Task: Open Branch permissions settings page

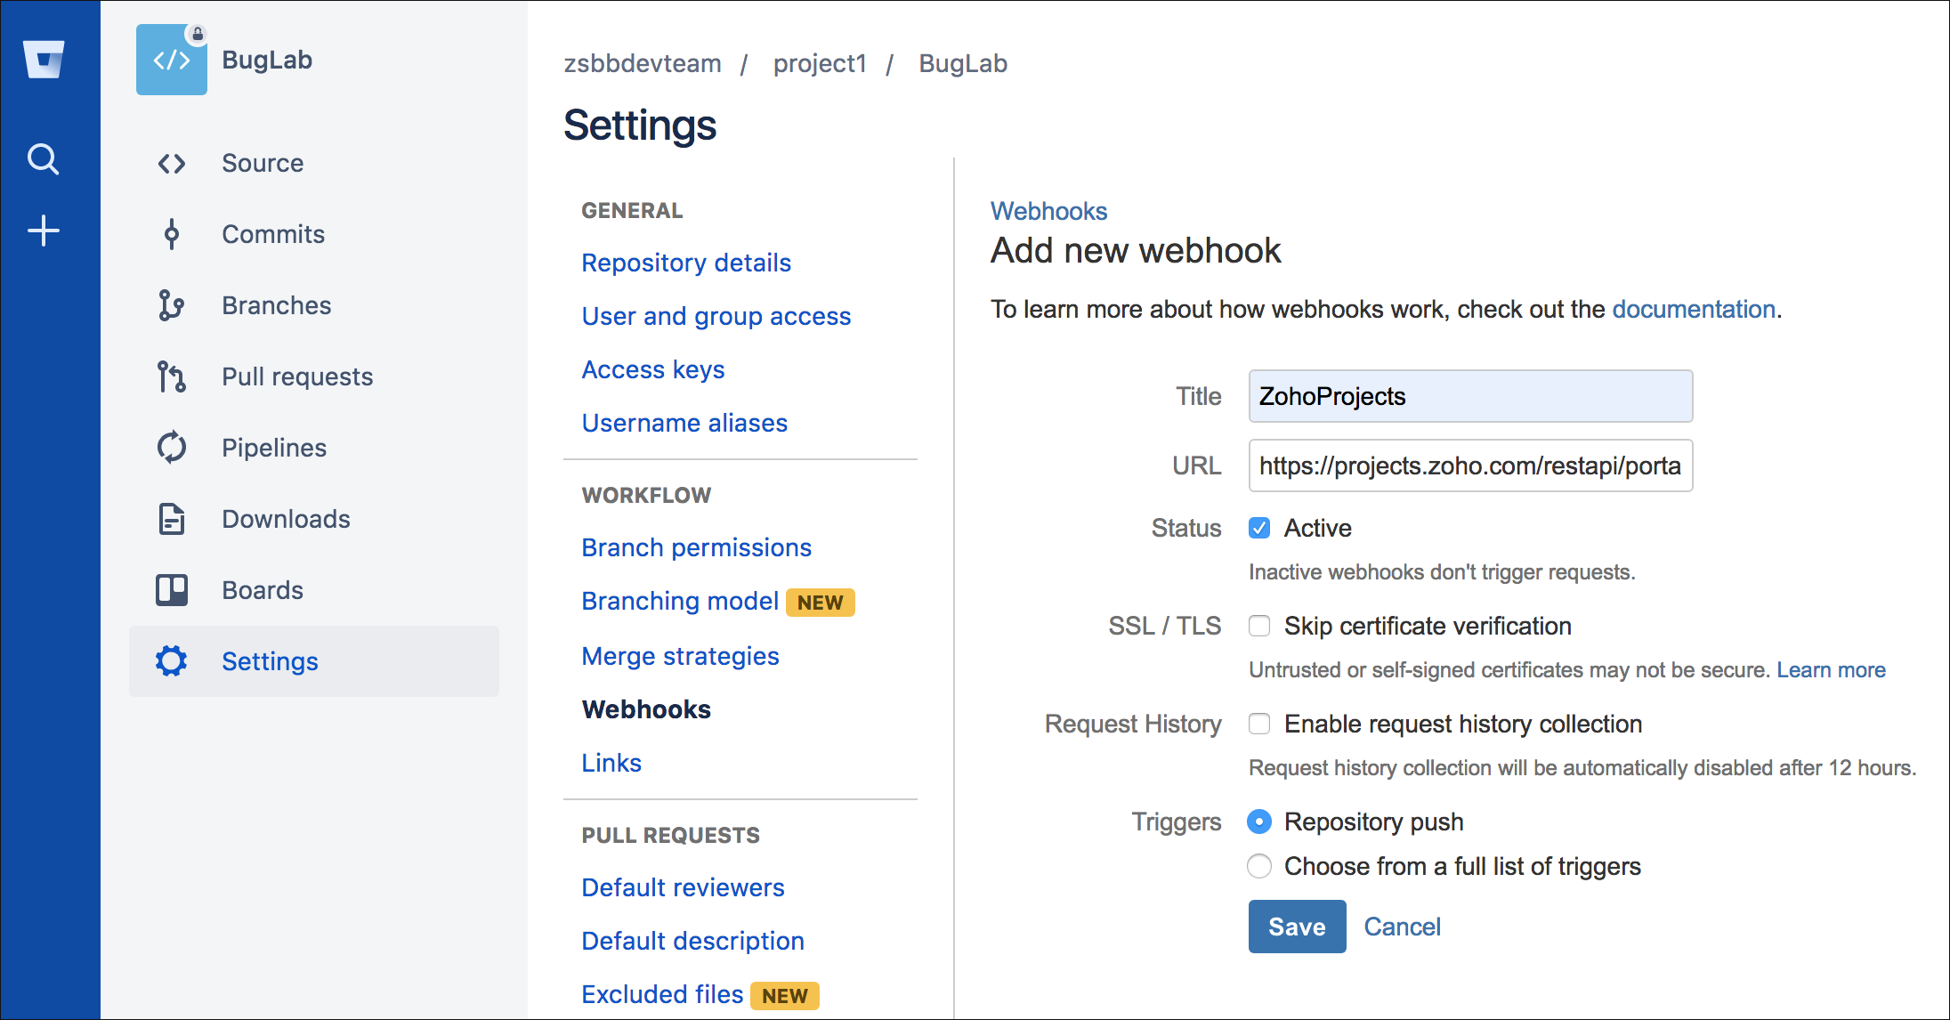Action: pos(696,547)
